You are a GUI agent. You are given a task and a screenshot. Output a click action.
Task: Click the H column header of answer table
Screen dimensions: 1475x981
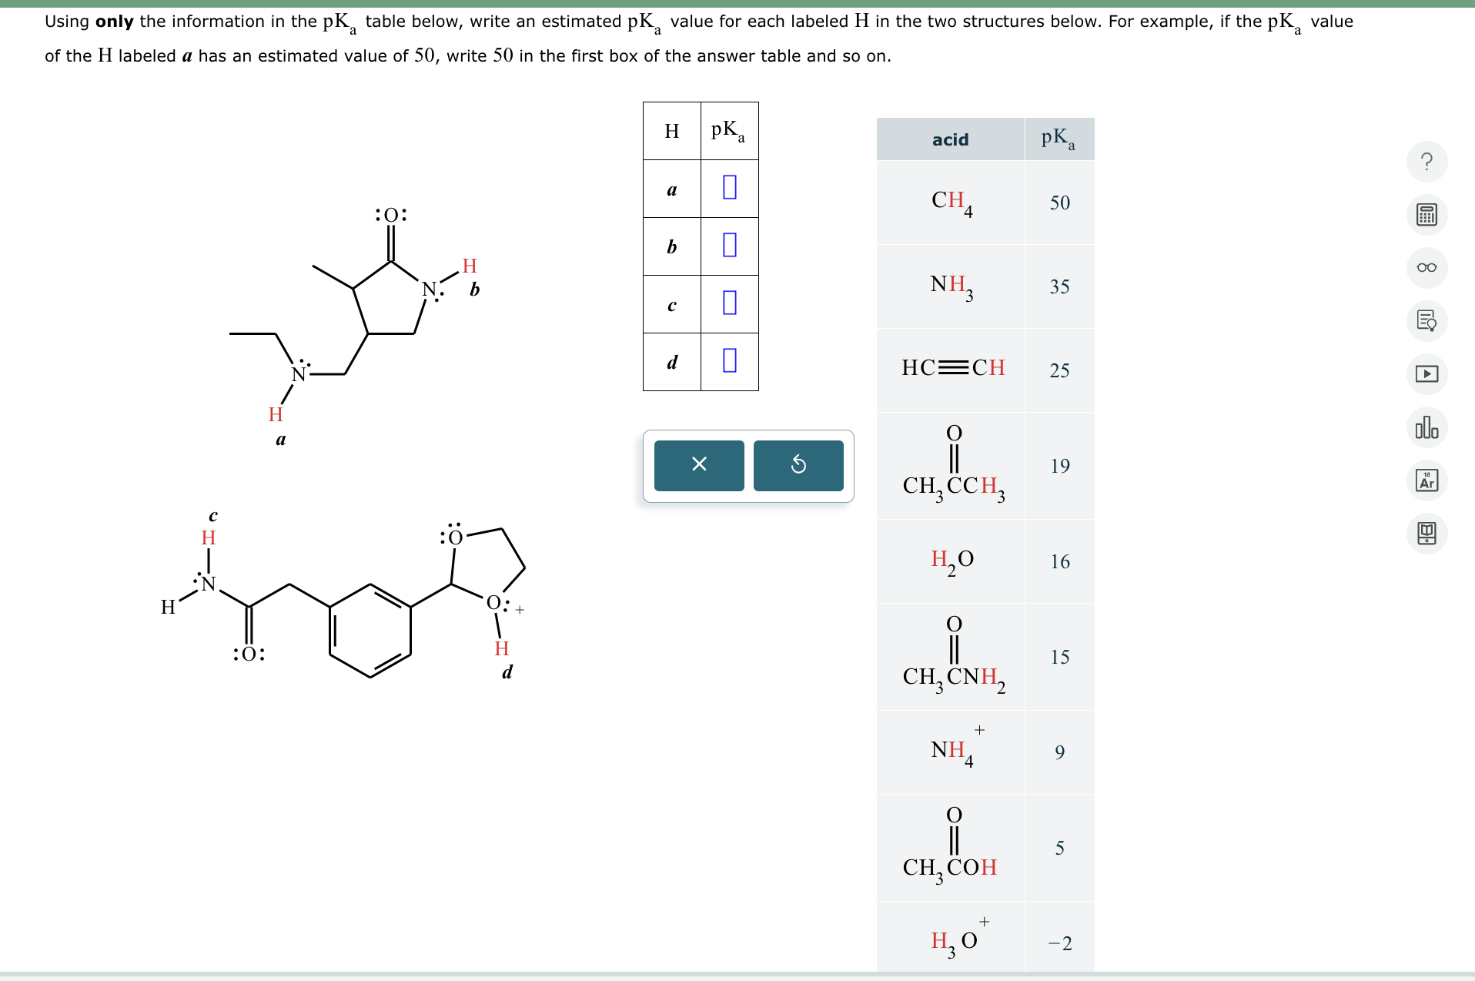point(671,130)
